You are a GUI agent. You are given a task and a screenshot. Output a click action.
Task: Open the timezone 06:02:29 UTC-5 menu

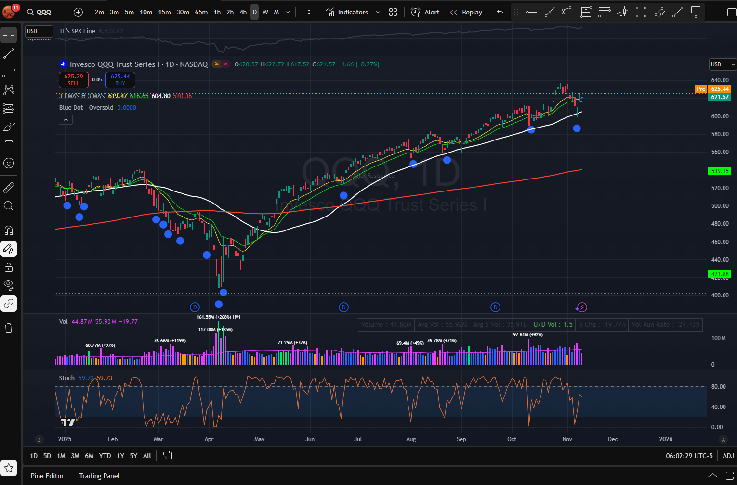coord(689,456)
